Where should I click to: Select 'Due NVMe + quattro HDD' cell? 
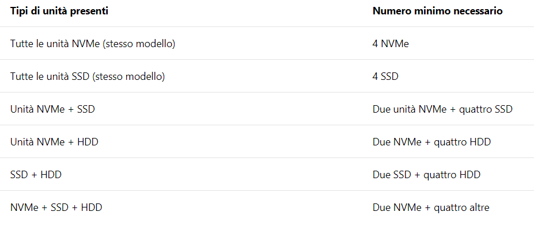click(431, 142)
